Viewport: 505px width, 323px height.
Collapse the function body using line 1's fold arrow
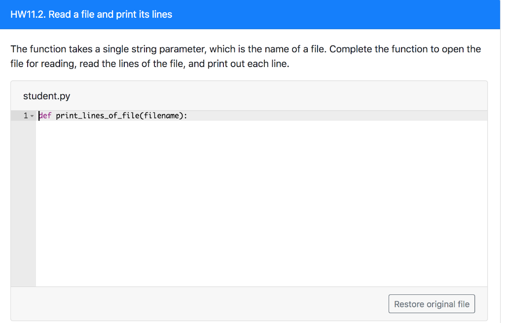[33, 115]
